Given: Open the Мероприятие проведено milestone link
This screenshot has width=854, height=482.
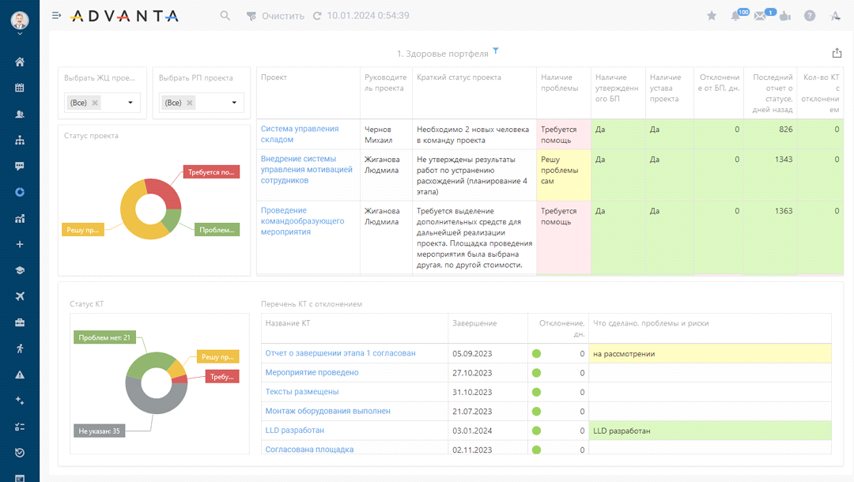Looking at the screenshot, I should pyautogui.click(x=312, y=372).
